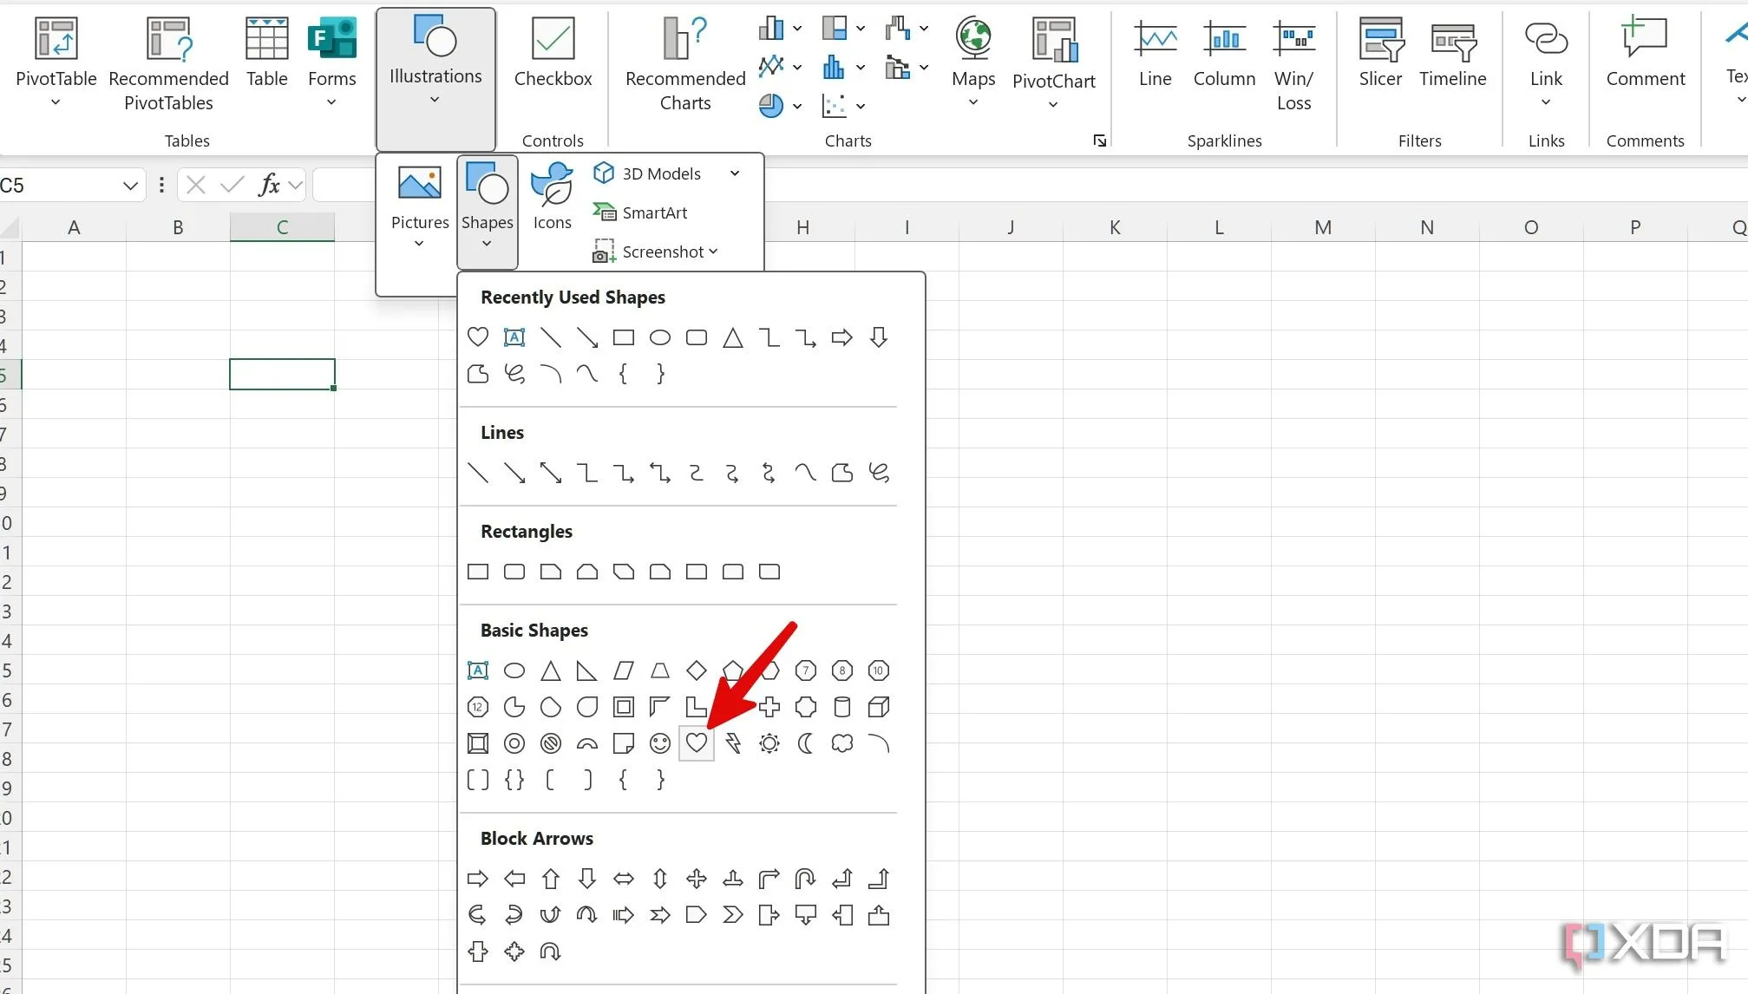Select the Cloud shape in Basic Shapes
The image size is (1748, 994).
click(x=842, y=743)
